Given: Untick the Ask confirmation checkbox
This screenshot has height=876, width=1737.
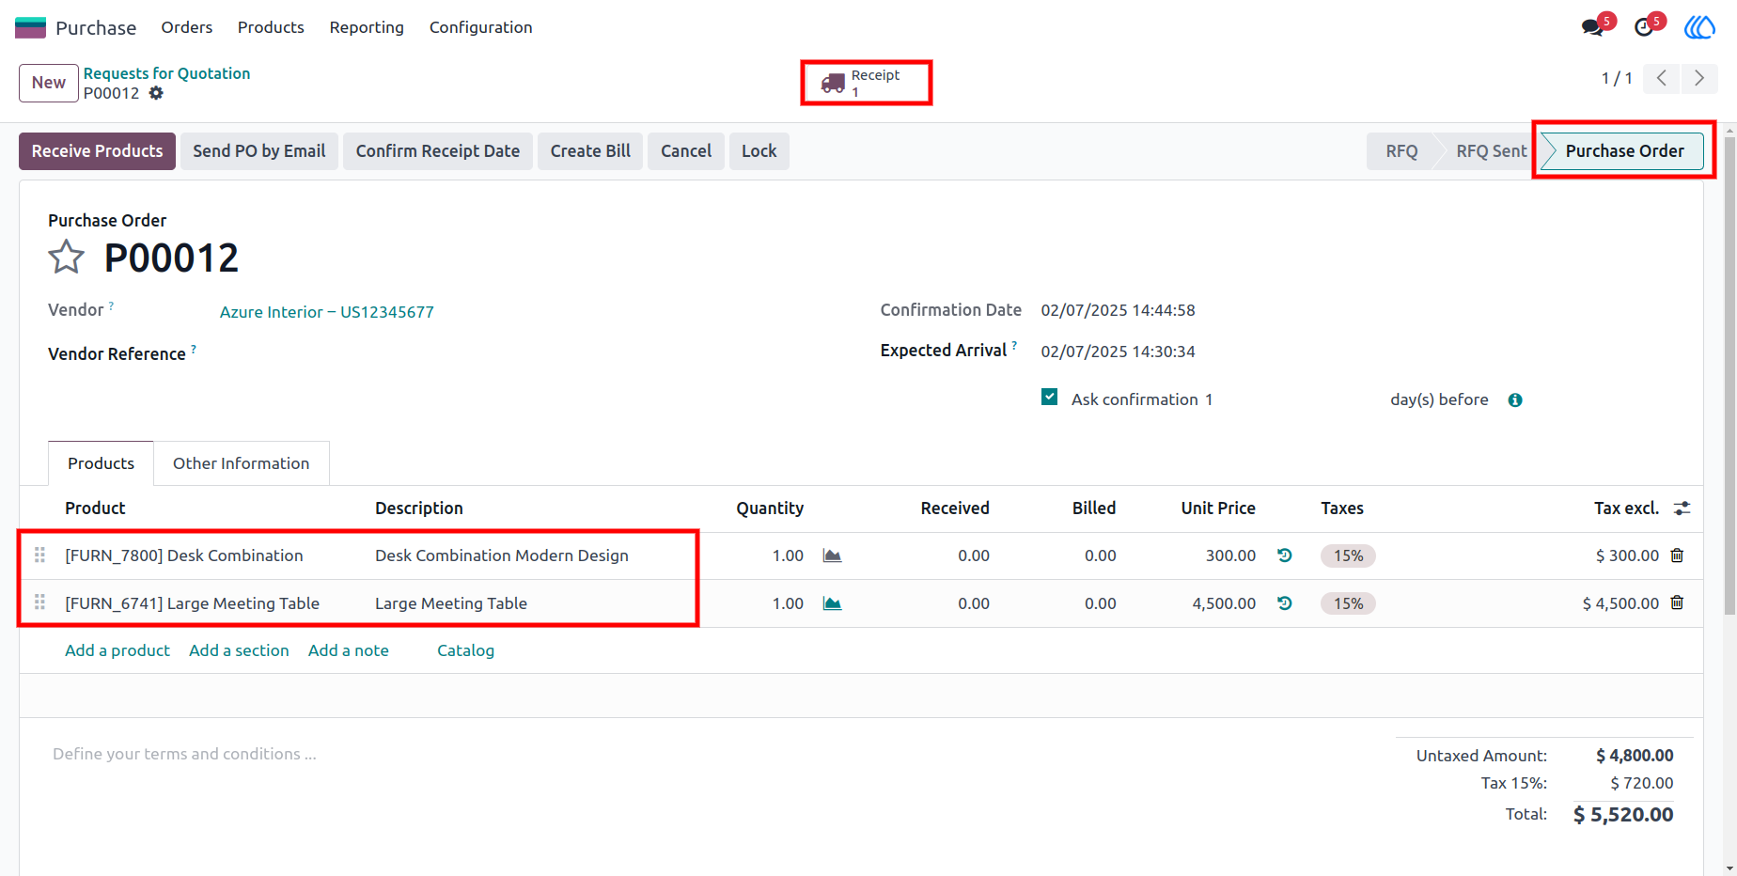Looking at the screenshot, I should [x=1050, y=398].
